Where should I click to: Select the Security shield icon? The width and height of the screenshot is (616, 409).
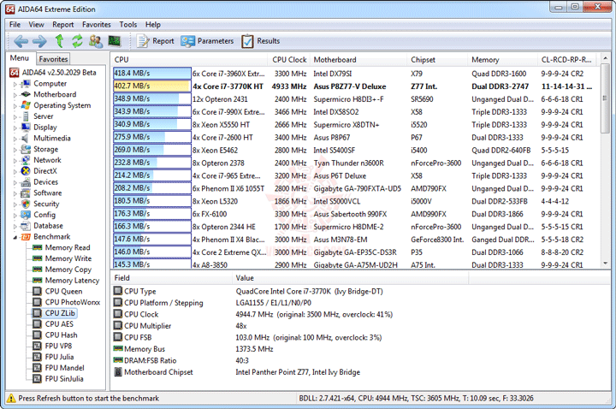click(x=26, y=204)
